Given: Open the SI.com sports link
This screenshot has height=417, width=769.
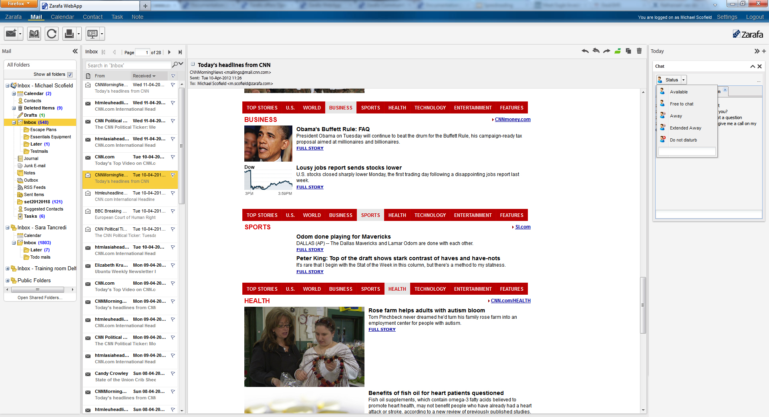Looking at the screenshot, I should click(523, 227).
